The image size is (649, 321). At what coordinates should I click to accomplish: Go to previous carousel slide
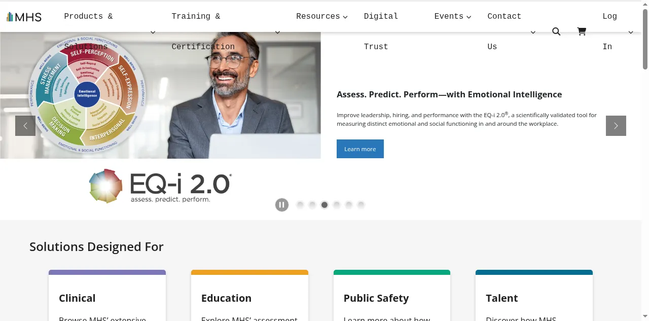pyautogui.click(x=25, y=126)
